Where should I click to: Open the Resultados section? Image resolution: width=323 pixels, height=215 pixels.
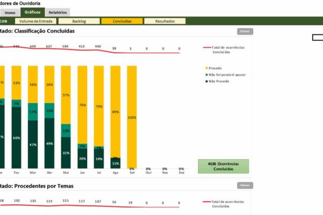[164, 21]
